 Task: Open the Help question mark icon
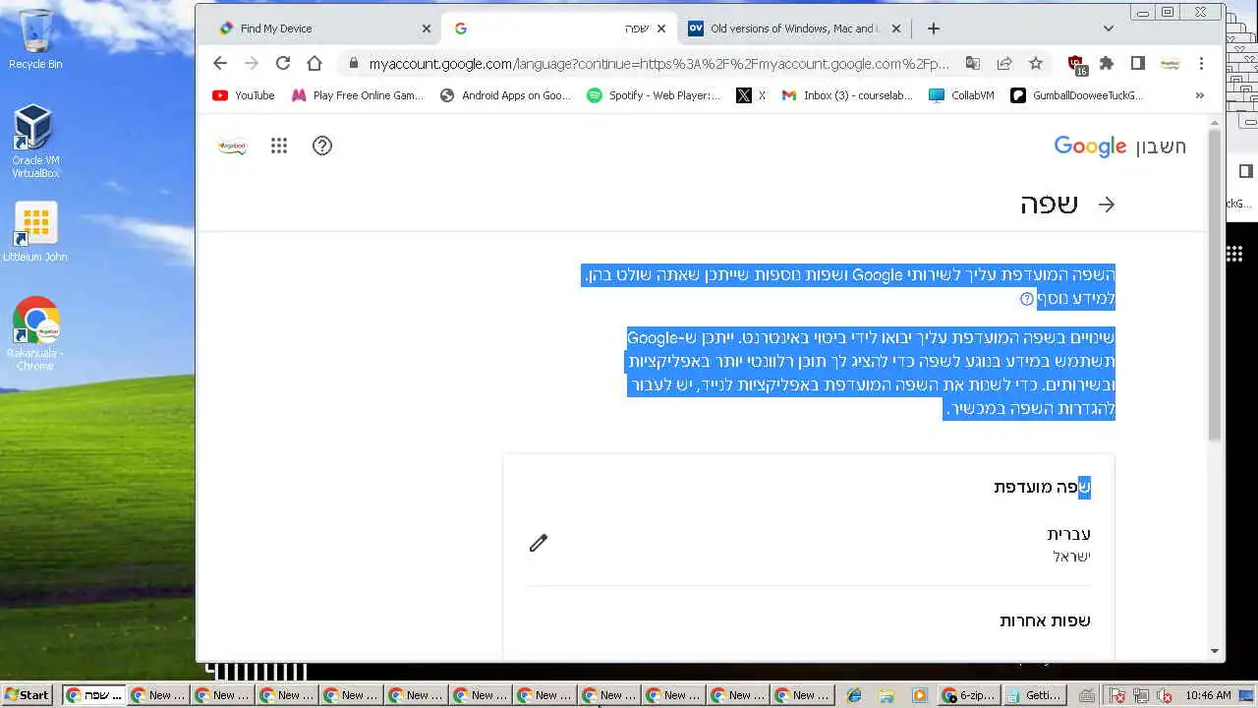click(322, 146)
